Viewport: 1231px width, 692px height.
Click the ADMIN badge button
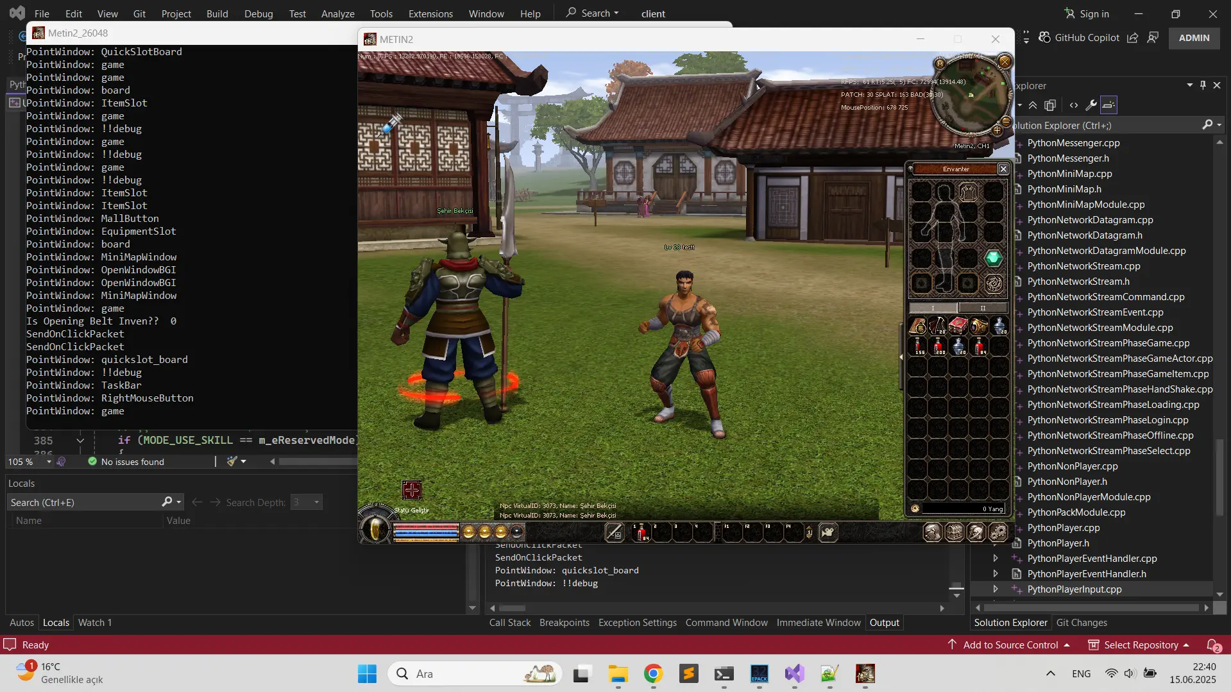point(1194,38)
